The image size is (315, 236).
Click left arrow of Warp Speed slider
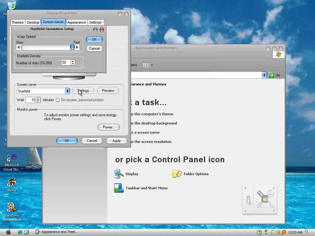(x=19, y=47)
